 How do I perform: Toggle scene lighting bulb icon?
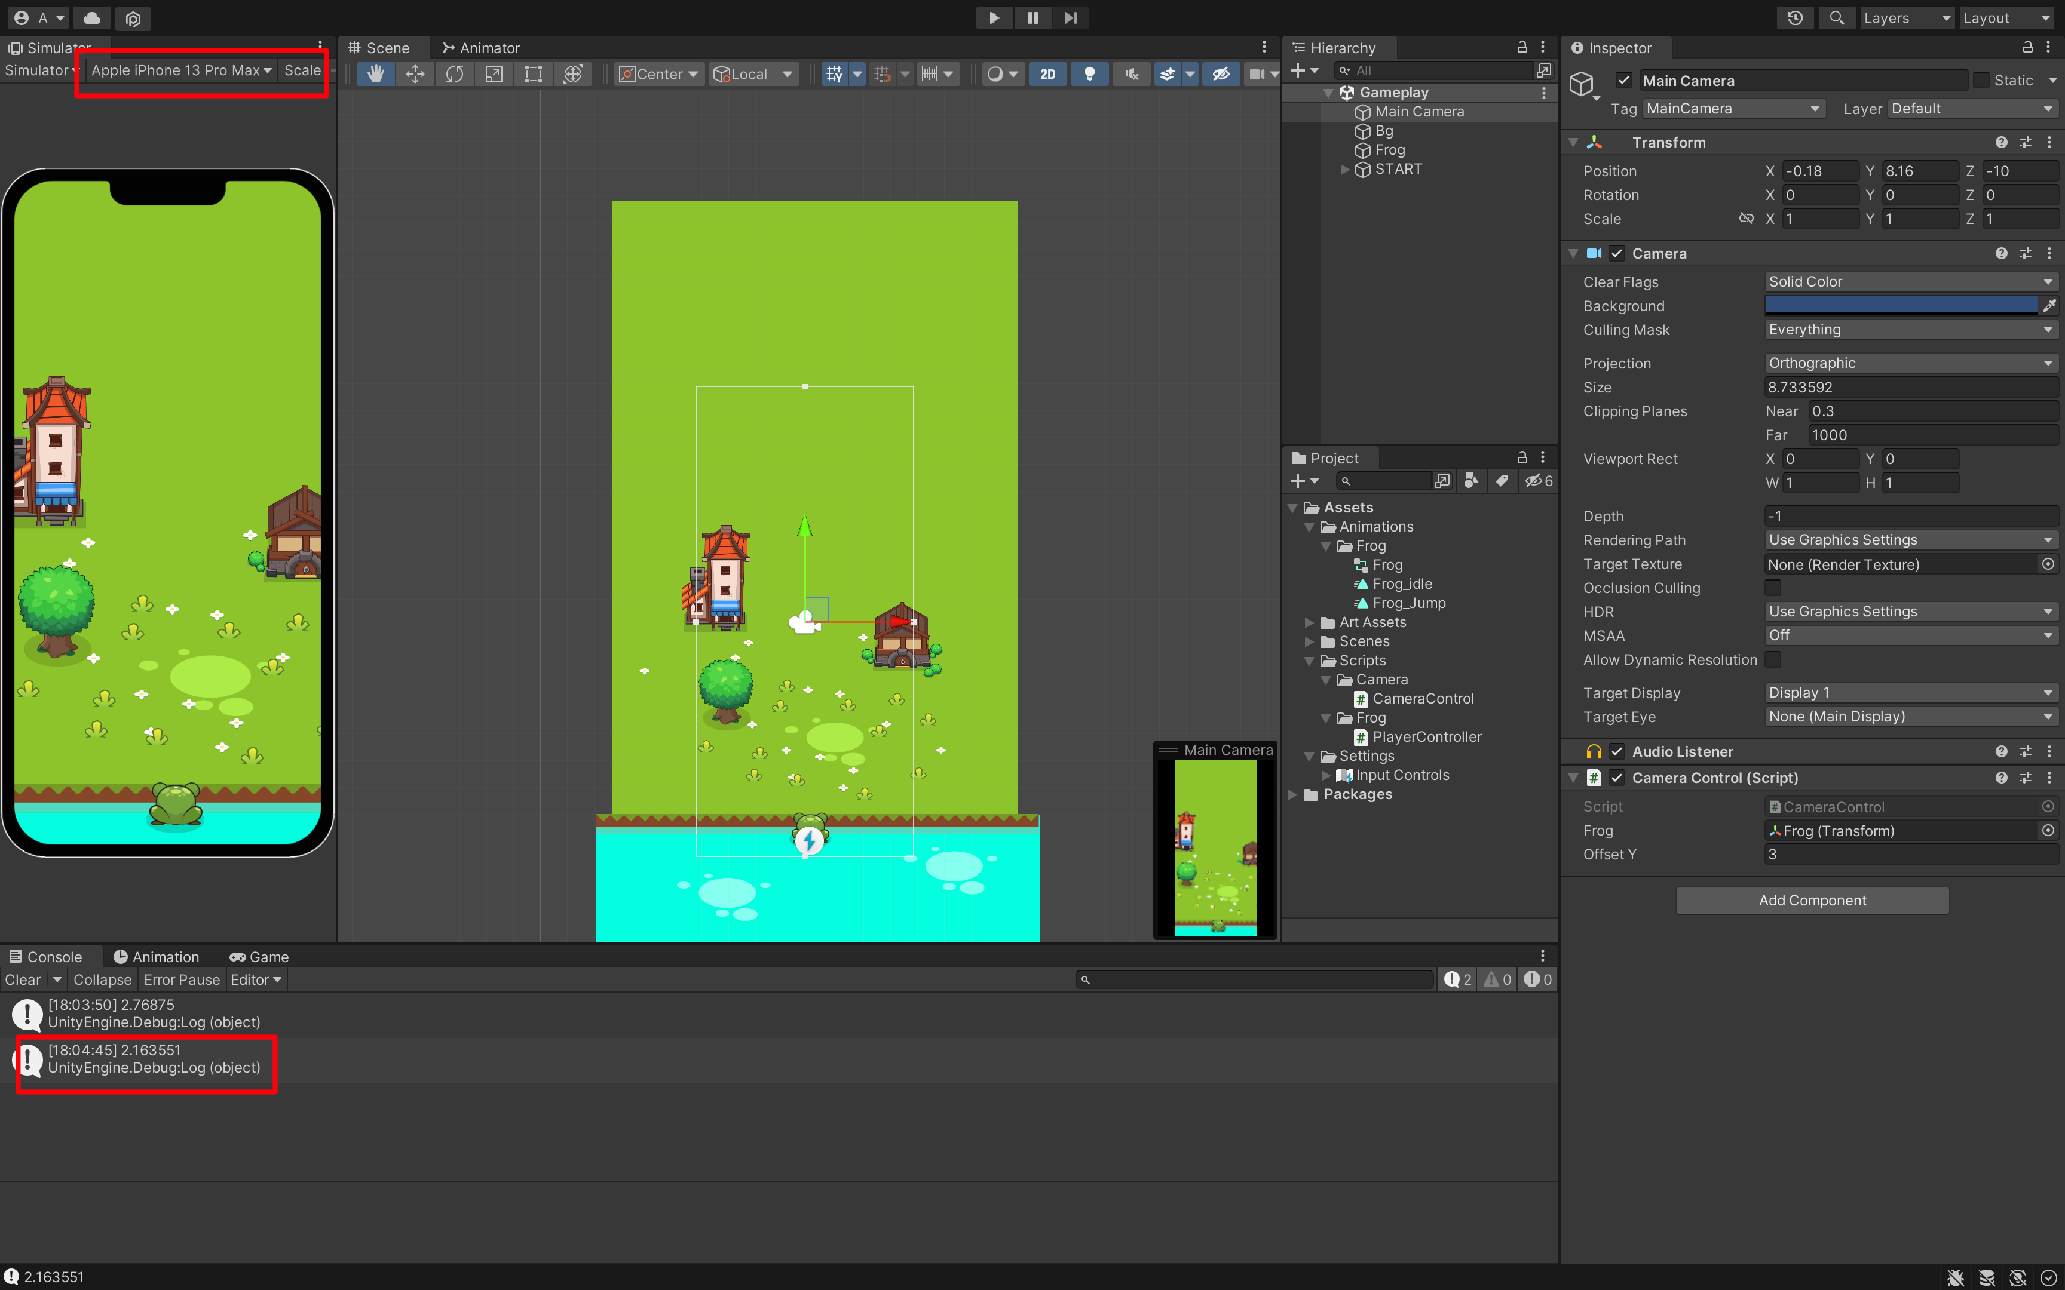[1090, 74]
